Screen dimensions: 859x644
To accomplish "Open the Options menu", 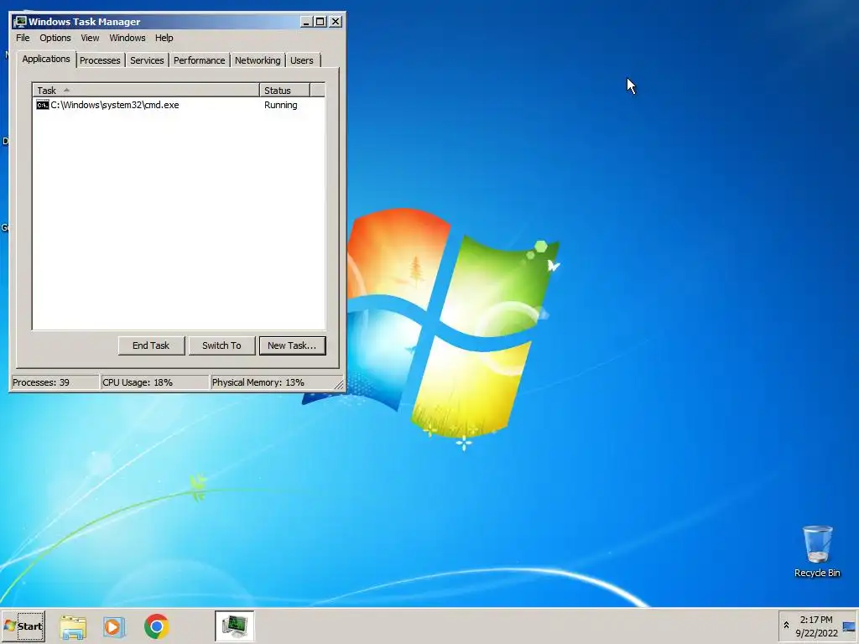I will point(55,38).
